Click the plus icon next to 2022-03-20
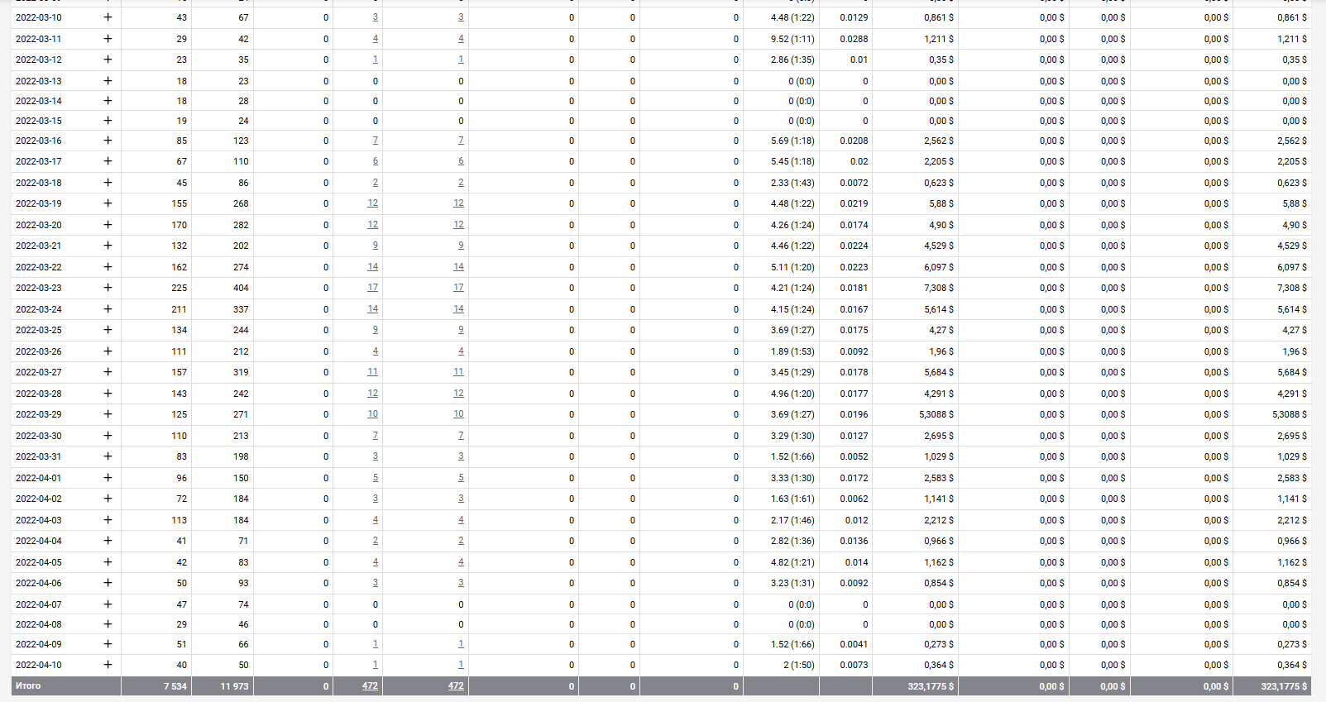The image size is (1326, 702). 108,225
